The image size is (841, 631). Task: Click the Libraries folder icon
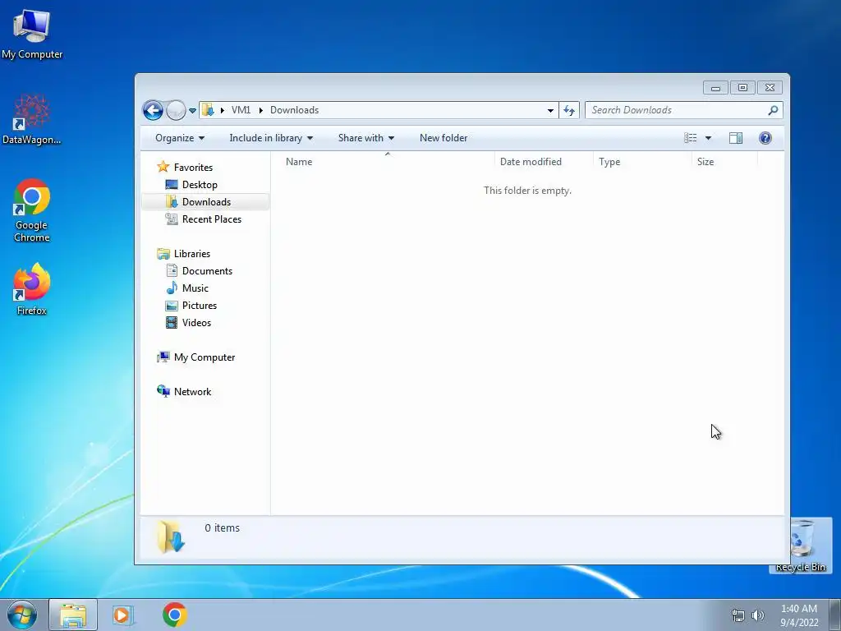coord(163,254)
